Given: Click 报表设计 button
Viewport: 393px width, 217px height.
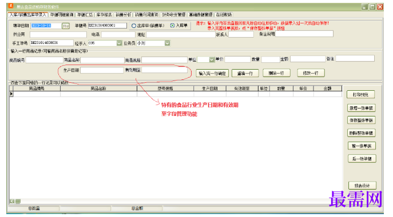Looking at the screenshot, I should tap(362, 186).
